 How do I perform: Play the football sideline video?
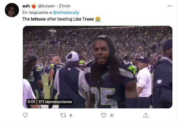(x=98, y=67)
